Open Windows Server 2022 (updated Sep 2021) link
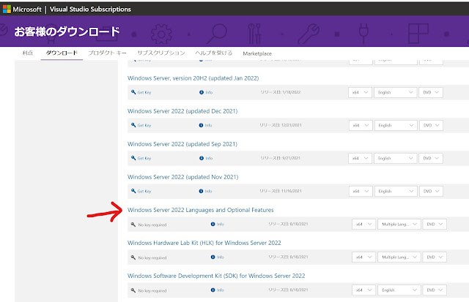Image resolution: width=469 pixels, height=302 pixels. point(182,144)
